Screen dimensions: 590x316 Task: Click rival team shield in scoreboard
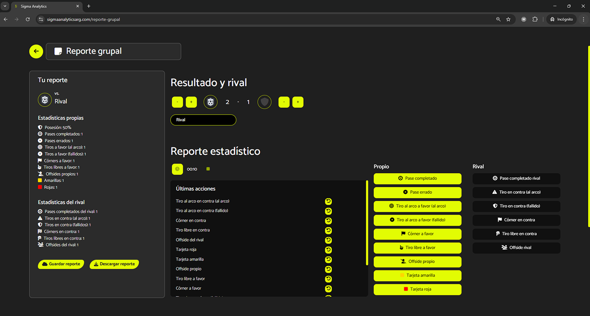click(265, 102)
